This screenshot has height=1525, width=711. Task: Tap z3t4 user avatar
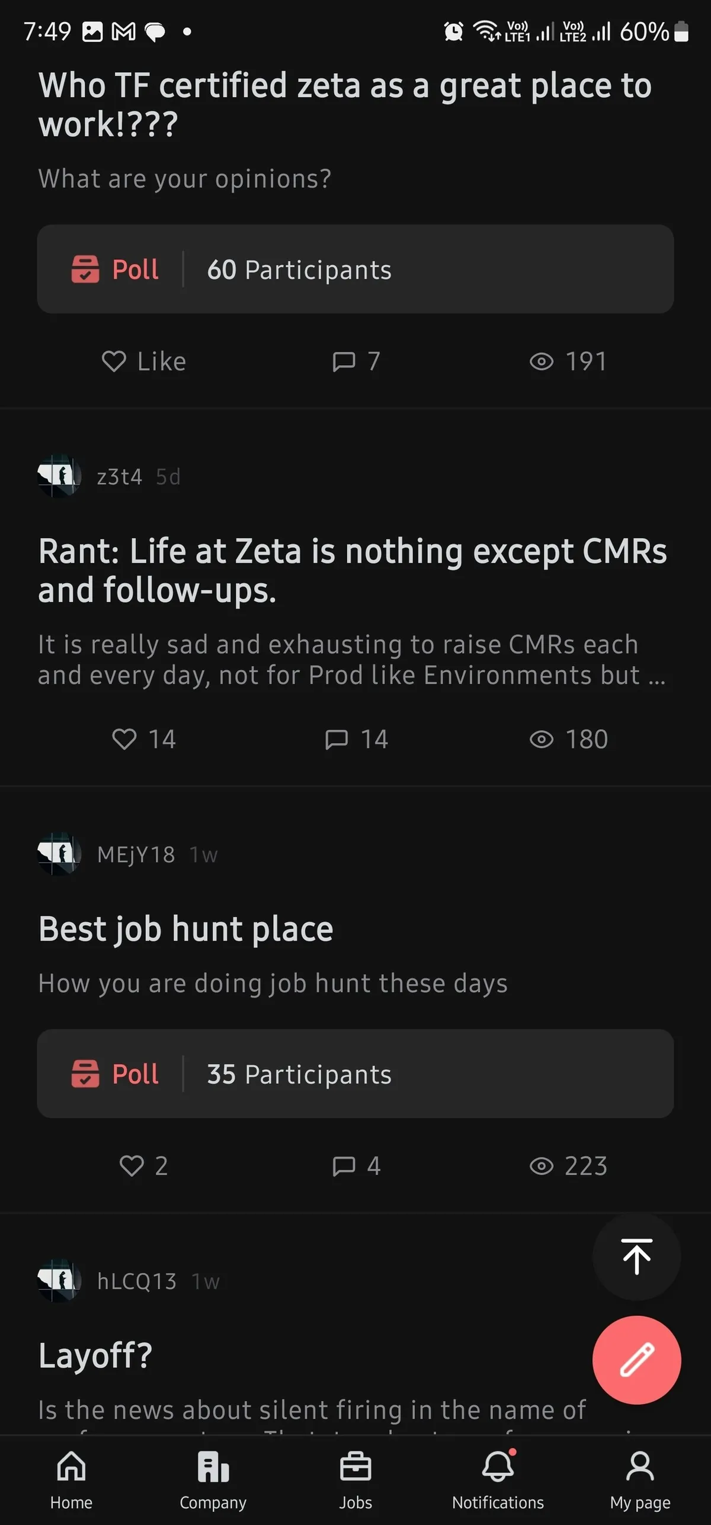coord(59,476)
